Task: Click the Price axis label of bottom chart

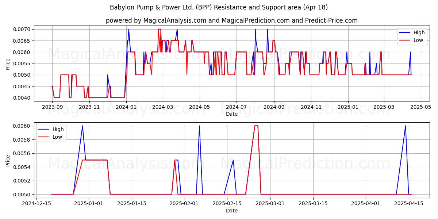Action: [8, 160]
